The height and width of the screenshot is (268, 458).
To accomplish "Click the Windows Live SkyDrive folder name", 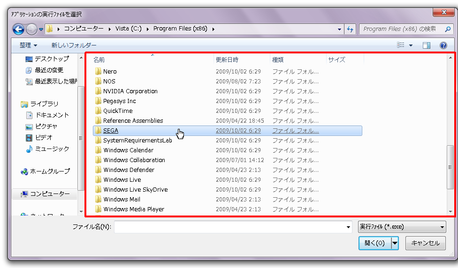I will [136, 190].
